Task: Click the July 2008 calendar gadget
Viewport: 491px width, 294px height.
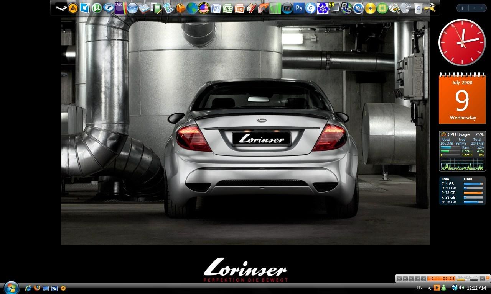Action: 462,100
